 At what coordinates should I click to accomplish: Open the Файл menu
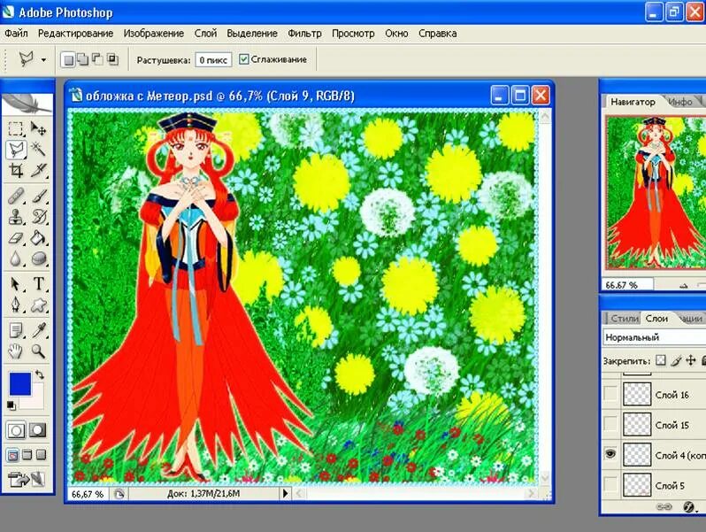(x=16, y=34)
